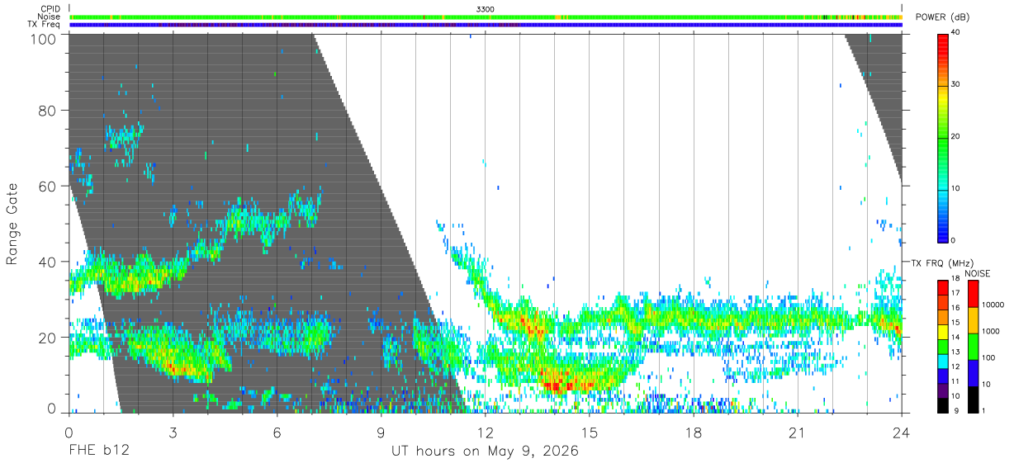Click the TX FRQ color bar
The image size is (1014, 468).
tap(942, 346)
